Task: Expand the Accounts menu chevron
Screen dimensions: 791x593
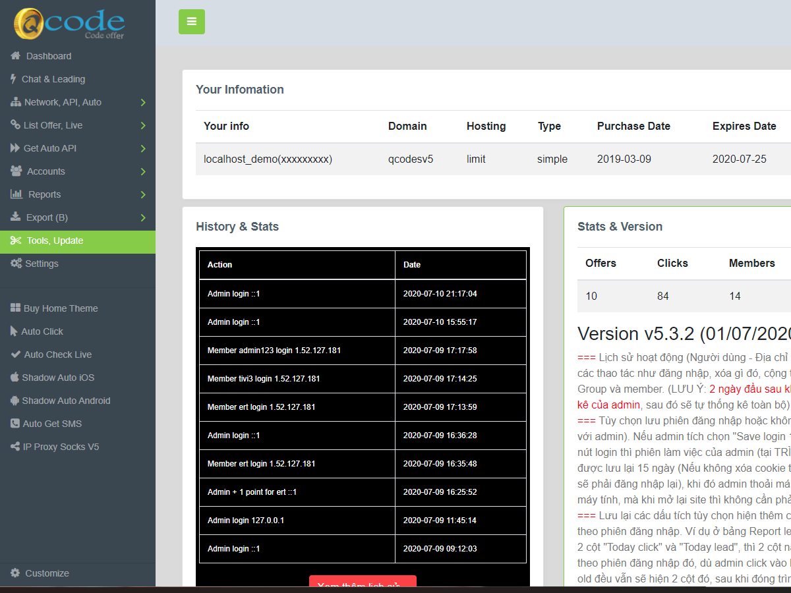Action: pos(143,171)
